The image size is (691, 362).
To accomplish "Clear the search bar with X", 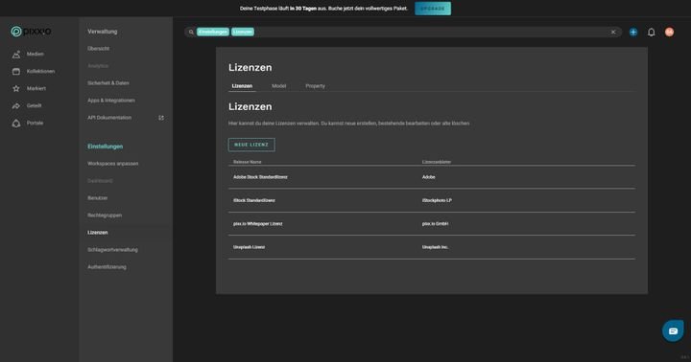I will [x=613, y=33].
